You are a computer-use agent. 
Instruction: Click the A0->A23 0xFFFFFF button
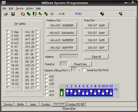coord(62,48)
